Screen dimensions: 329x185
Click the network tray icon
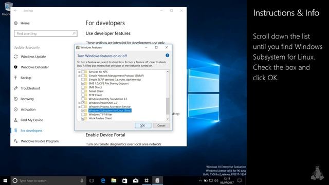point(211,180)
